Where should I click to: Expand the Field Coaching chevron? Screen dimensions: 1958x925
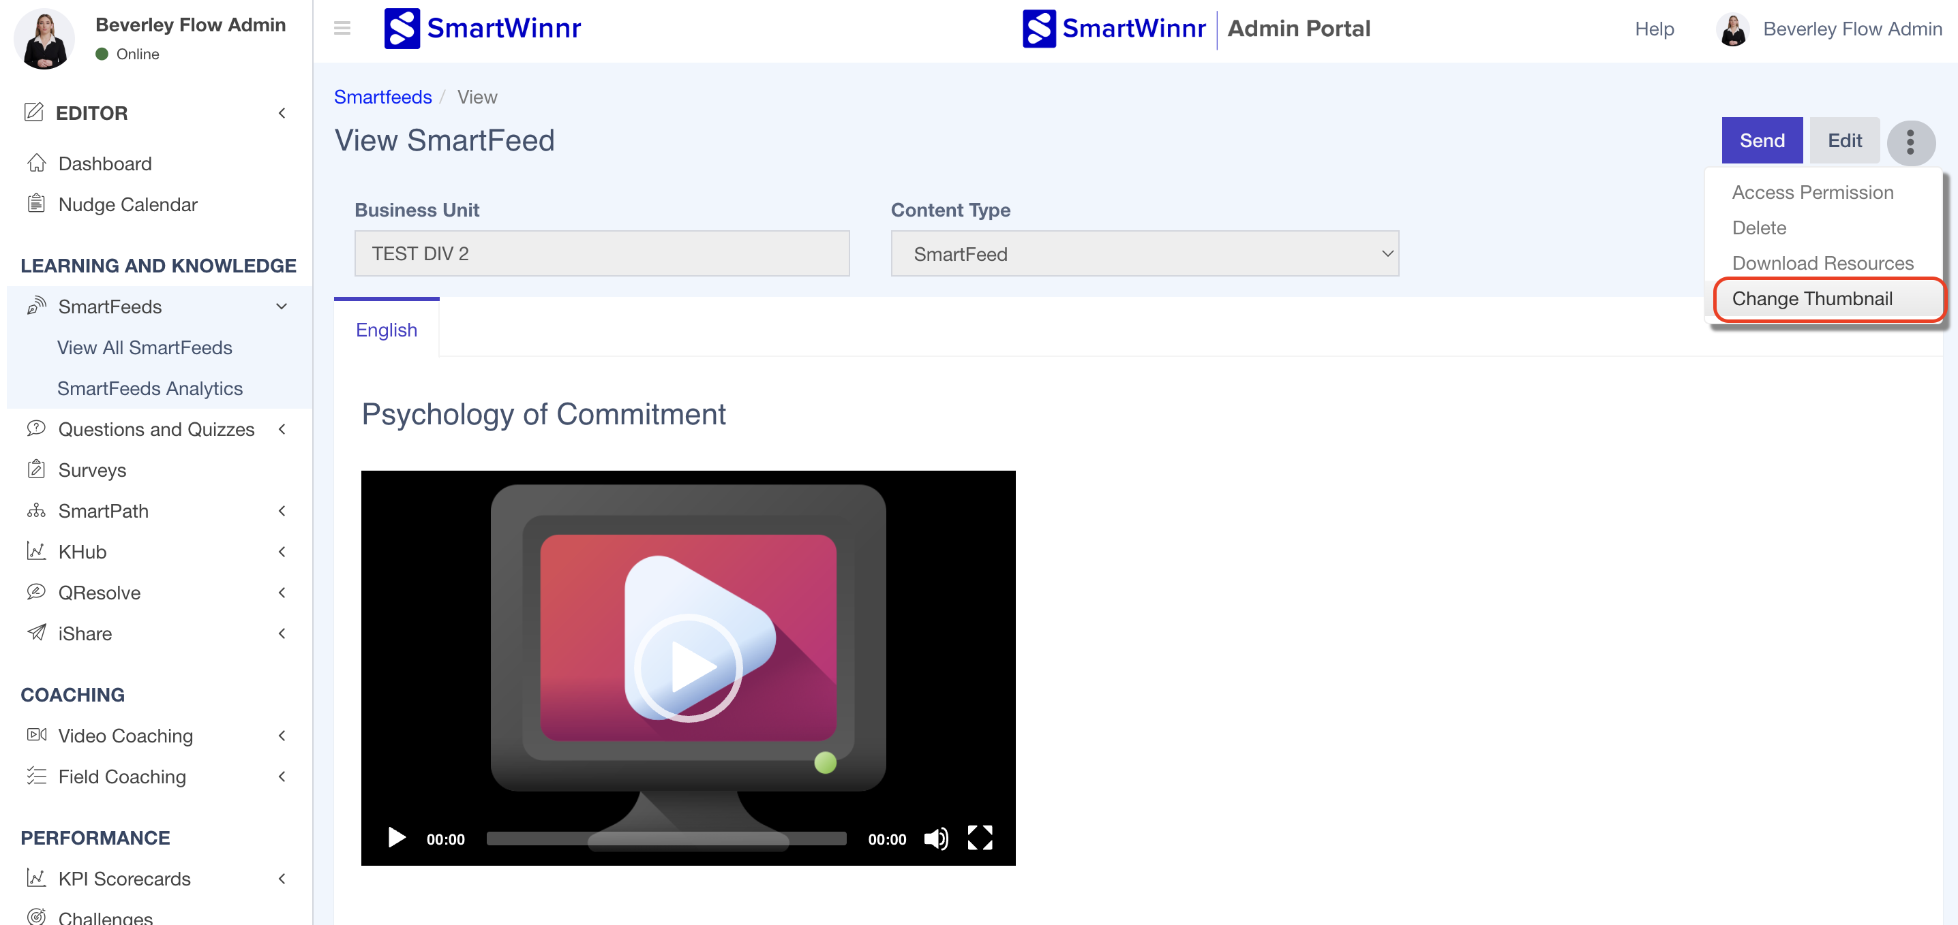(282, 776)
